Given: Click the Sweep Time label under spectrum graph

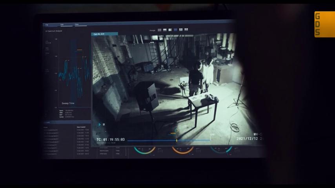Looking at the screenshot, I should (68, 103).
